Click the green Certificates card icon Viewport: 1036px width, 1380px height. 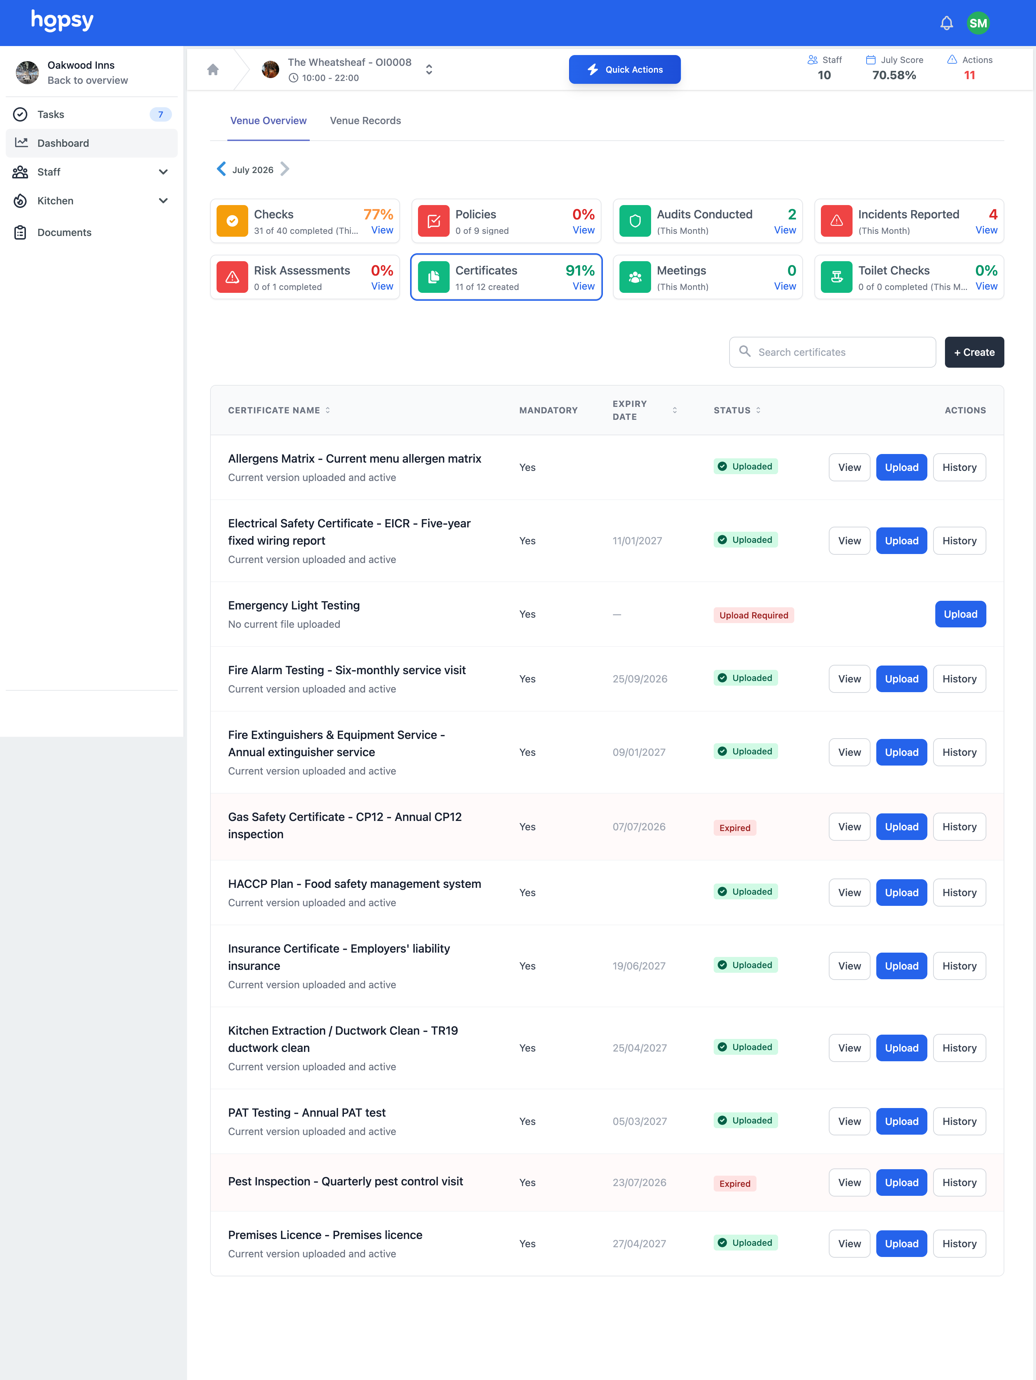click(433, 277)
